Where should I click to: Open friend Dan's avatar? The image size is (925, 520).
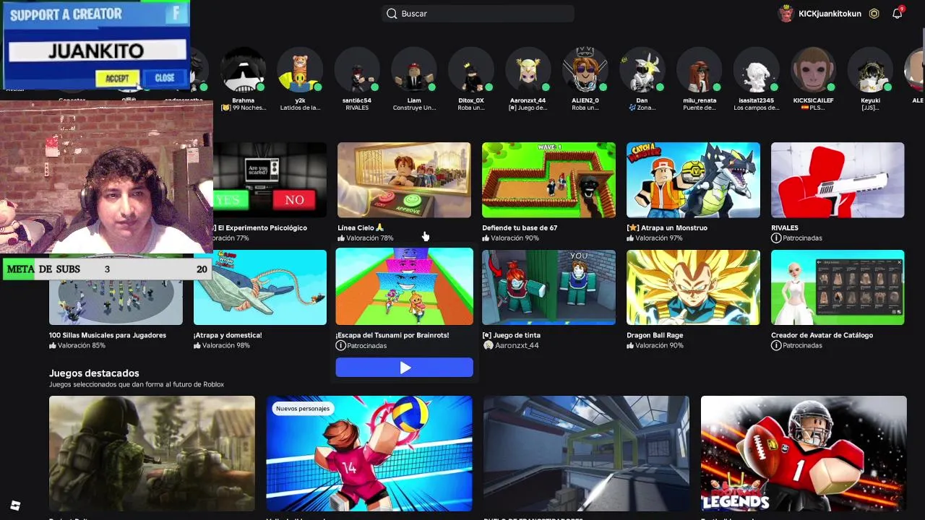[642, 71]
